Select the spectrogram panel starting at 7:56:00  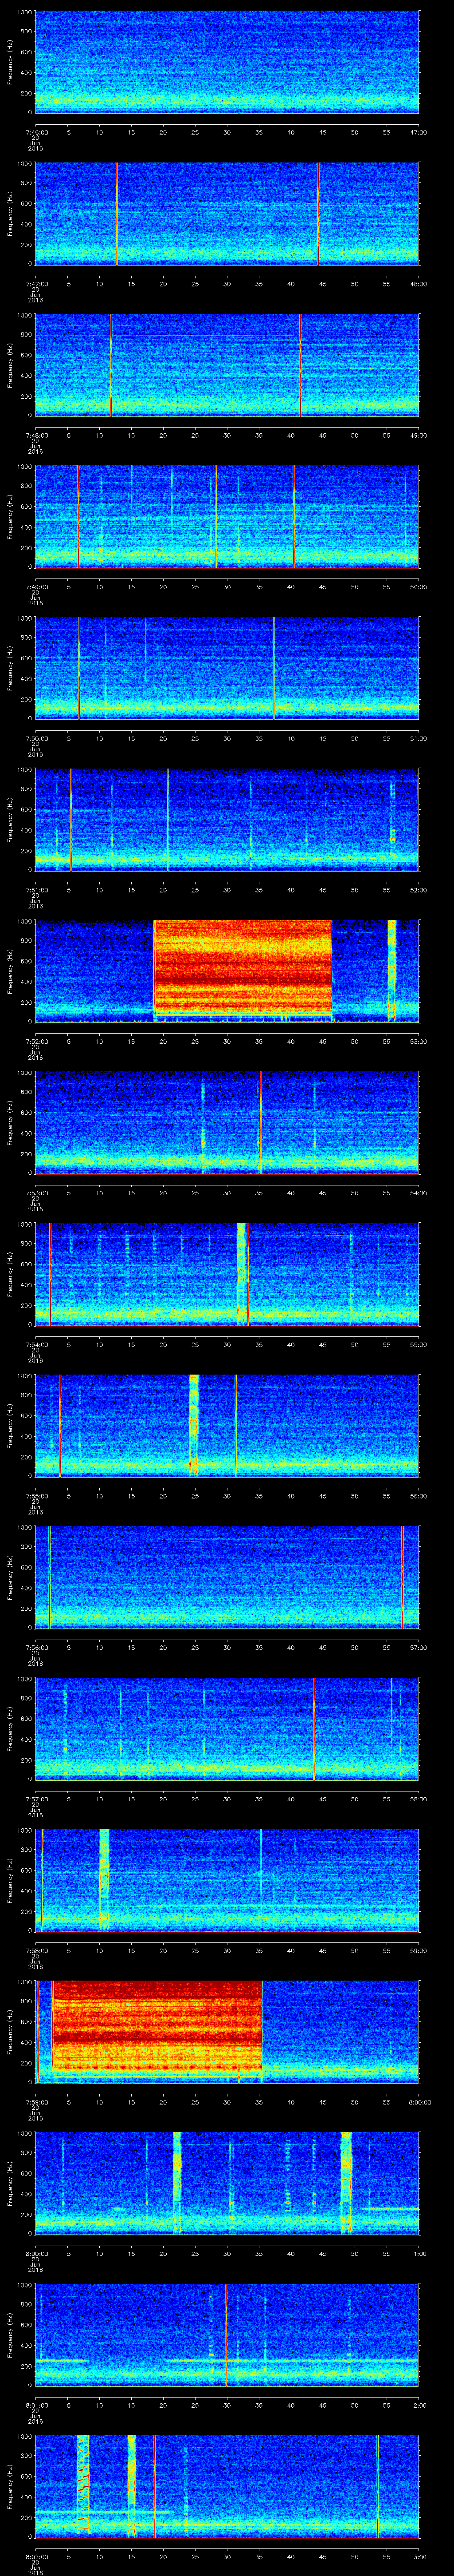click(227, 1577)
